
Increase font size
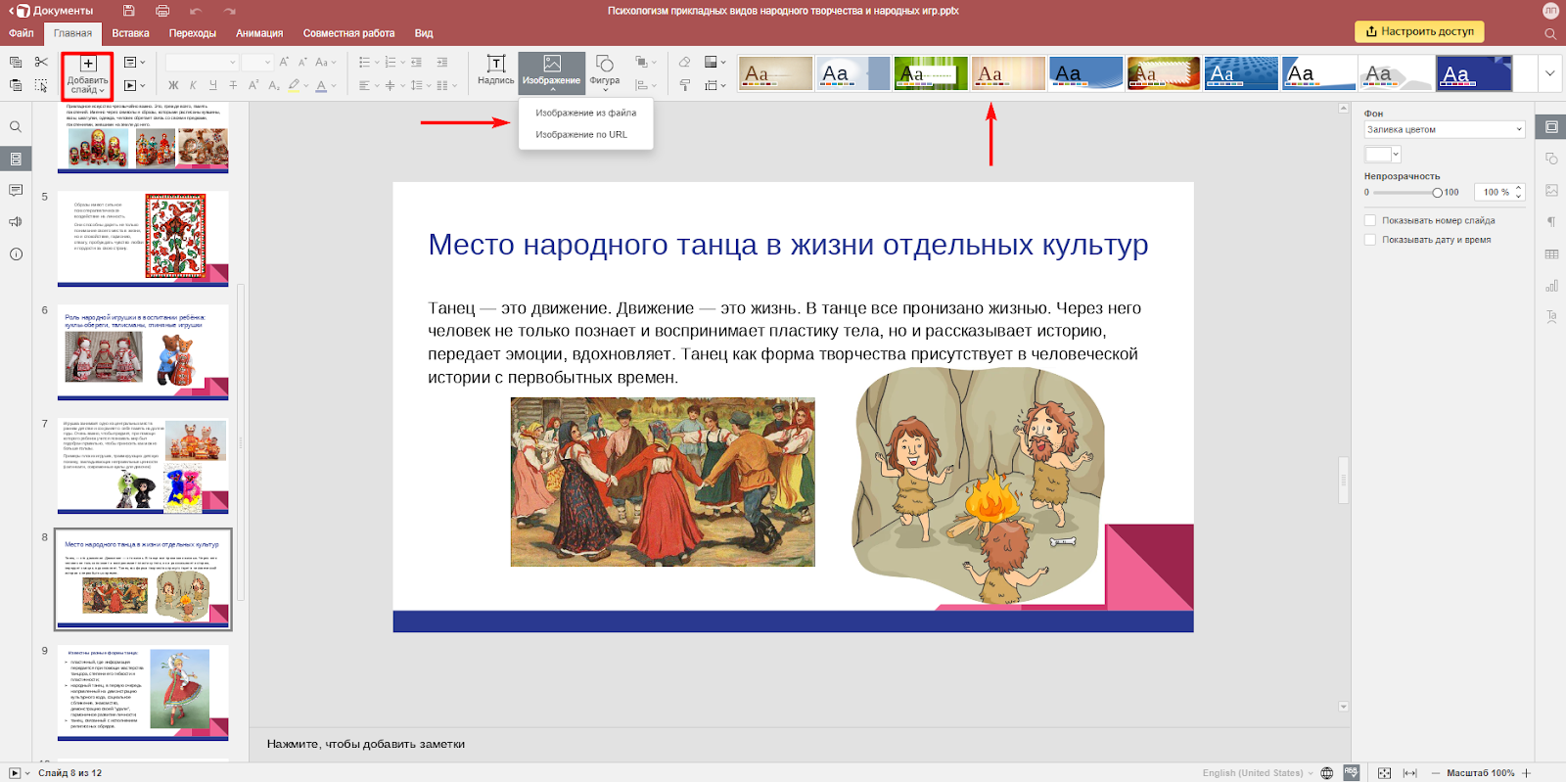pos(284,62)
